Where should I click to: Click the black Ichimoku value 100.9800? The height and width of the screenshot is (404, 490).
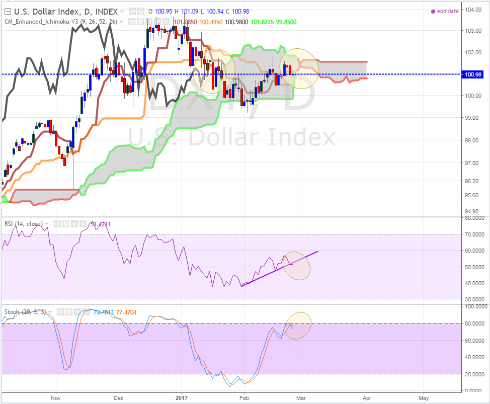236,22
